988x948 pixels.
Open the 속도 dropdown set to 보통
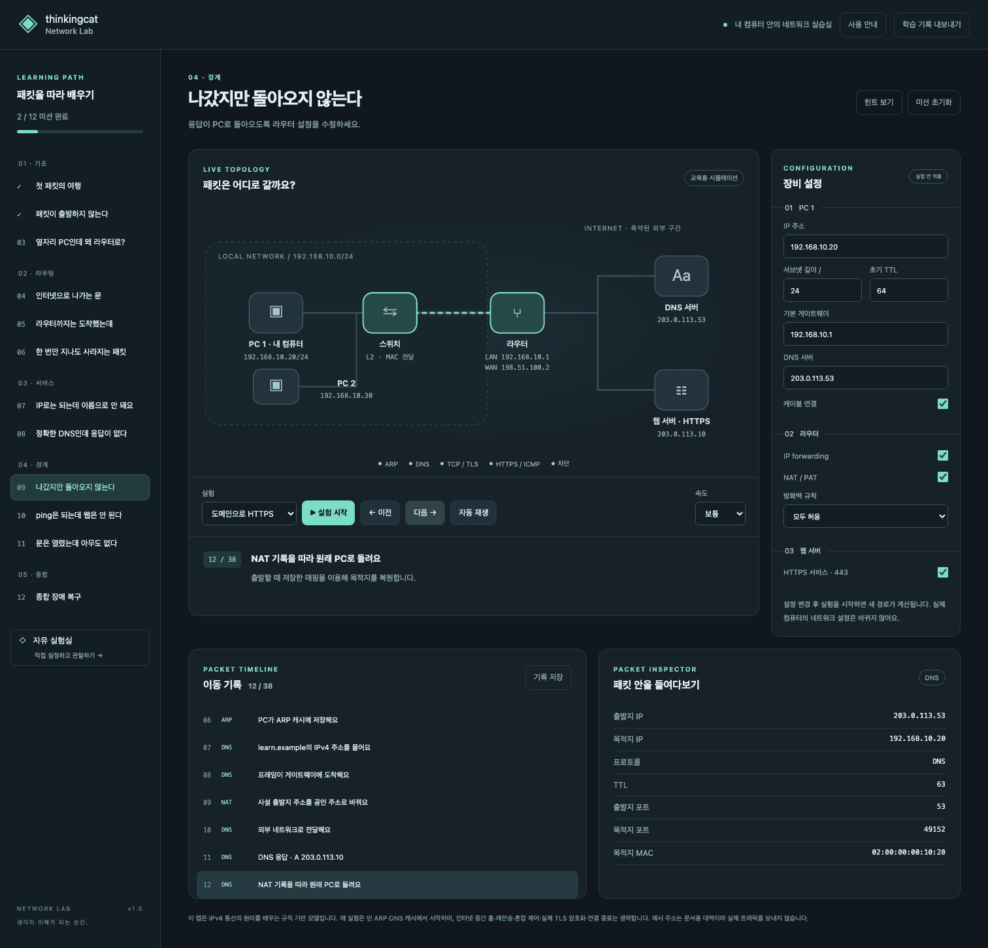[720, 514]
